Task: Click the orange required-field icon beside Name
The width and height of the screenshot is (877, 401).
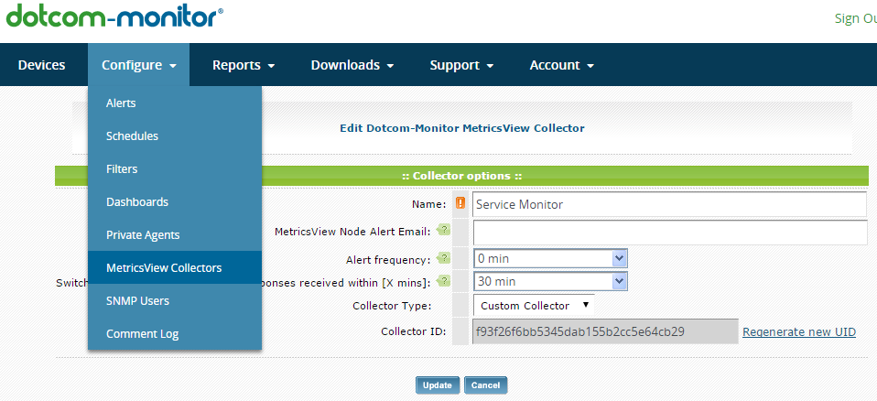Action: [x=460, y=203]
